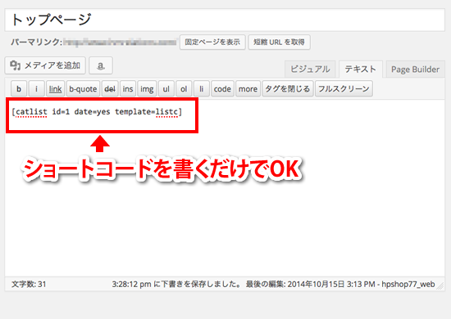This screenshot has height=319, width=451.
Task: Click the page title field 'トップページ'
Action: (x=225, y=20)
